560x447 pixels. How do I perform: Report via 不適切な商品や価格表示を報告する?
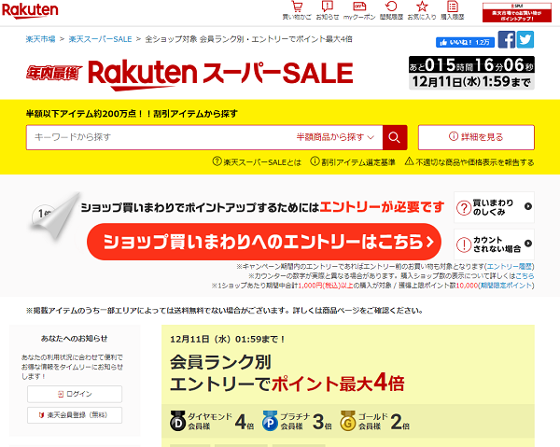[x=469, y=162]
